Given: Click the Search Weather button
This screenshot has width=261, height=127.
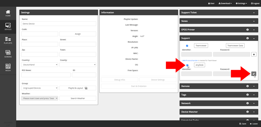Looking at the screenshot, I should [78, 98].
